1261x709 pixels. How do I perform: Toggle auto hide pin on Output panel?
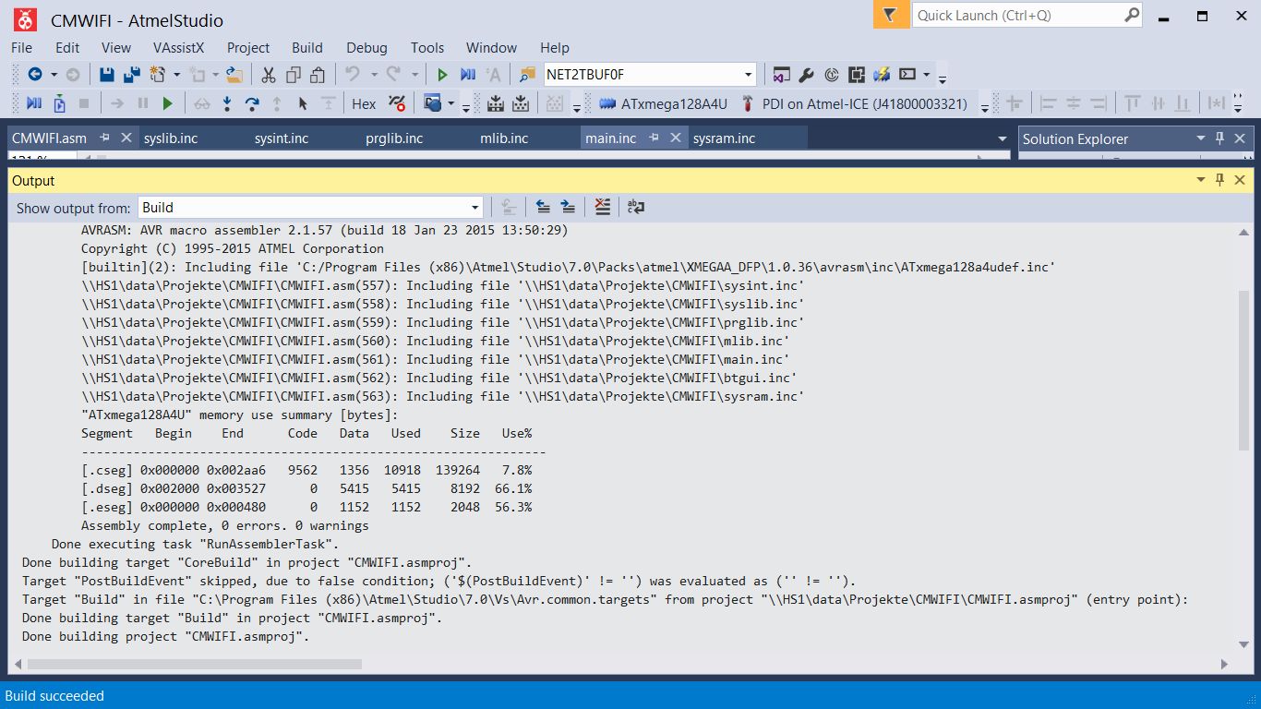tap(1219, 180)
